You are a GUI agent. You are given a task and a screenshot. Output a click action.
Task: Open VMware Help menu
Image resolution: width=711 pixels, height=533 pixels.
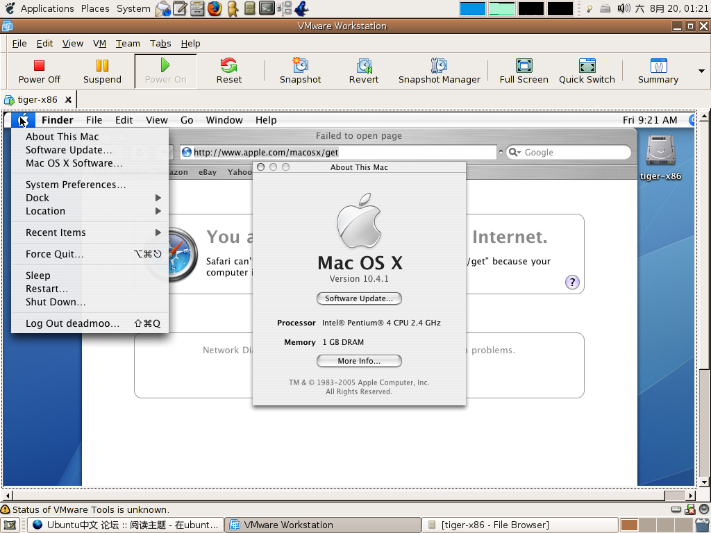click(x=190, y=44)
